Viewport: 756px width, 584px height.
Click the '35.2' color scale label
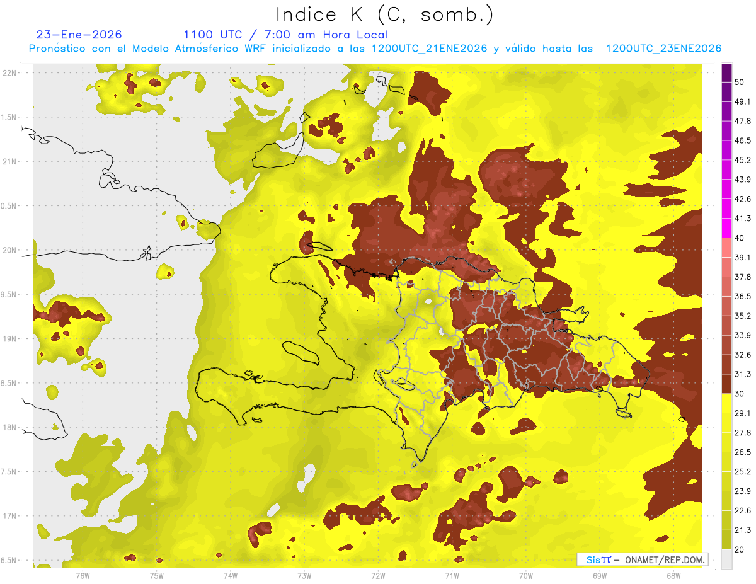click(743, 316)
